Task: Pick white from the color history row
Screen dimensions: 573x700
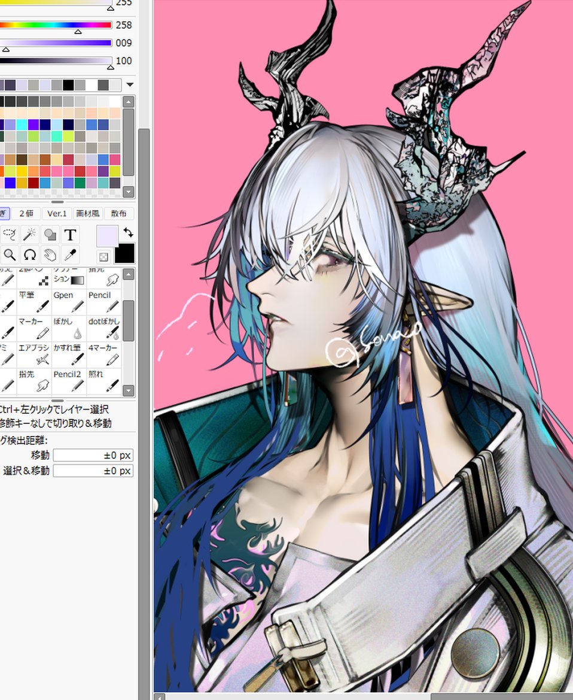Action: point(92,85)
